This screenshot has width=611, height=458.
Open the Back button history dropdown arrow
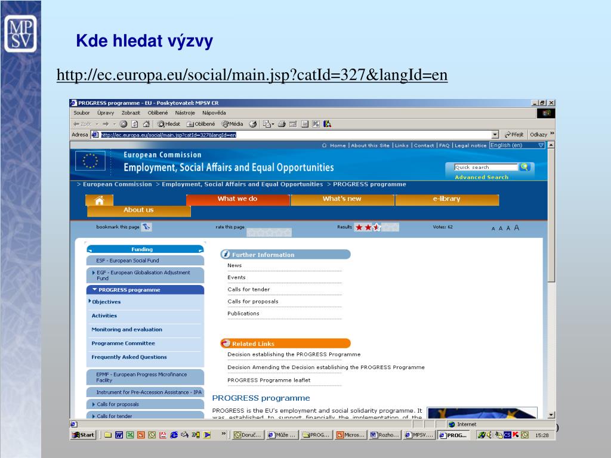tap(97, 124)
